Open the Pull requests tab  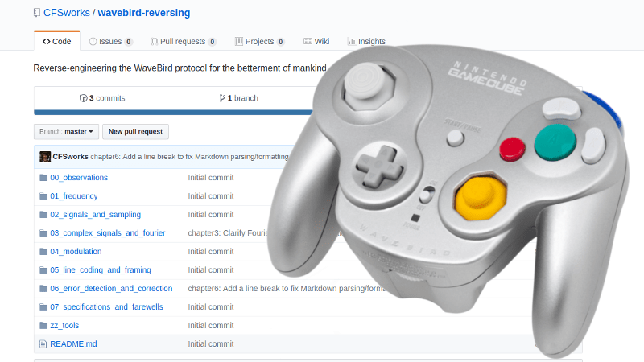(x=184, y=42)
